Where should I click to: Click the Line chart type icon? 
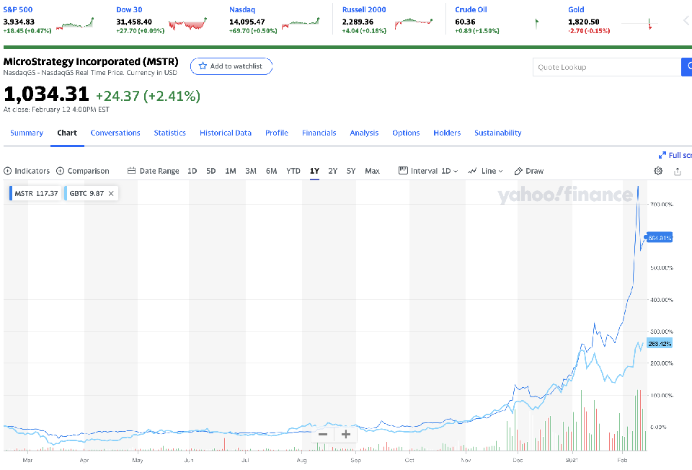coord(472,171)
